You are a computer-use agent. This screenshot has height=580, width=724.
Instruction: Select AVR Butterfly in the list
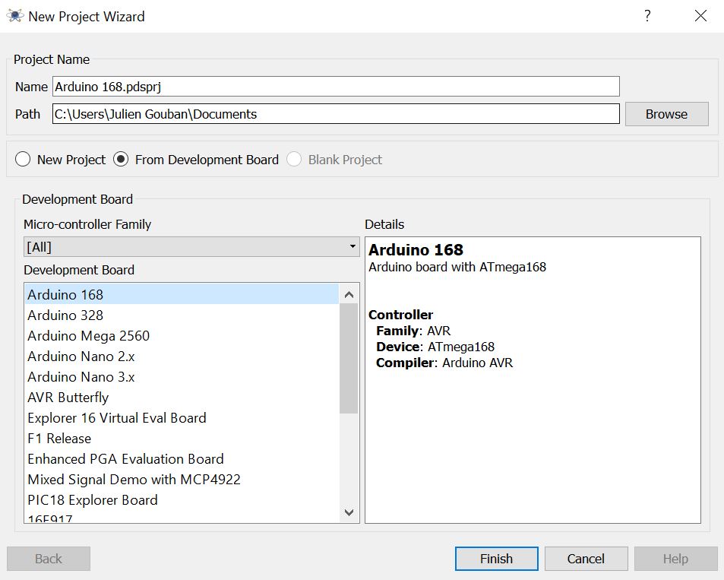[x=68, y=397]
